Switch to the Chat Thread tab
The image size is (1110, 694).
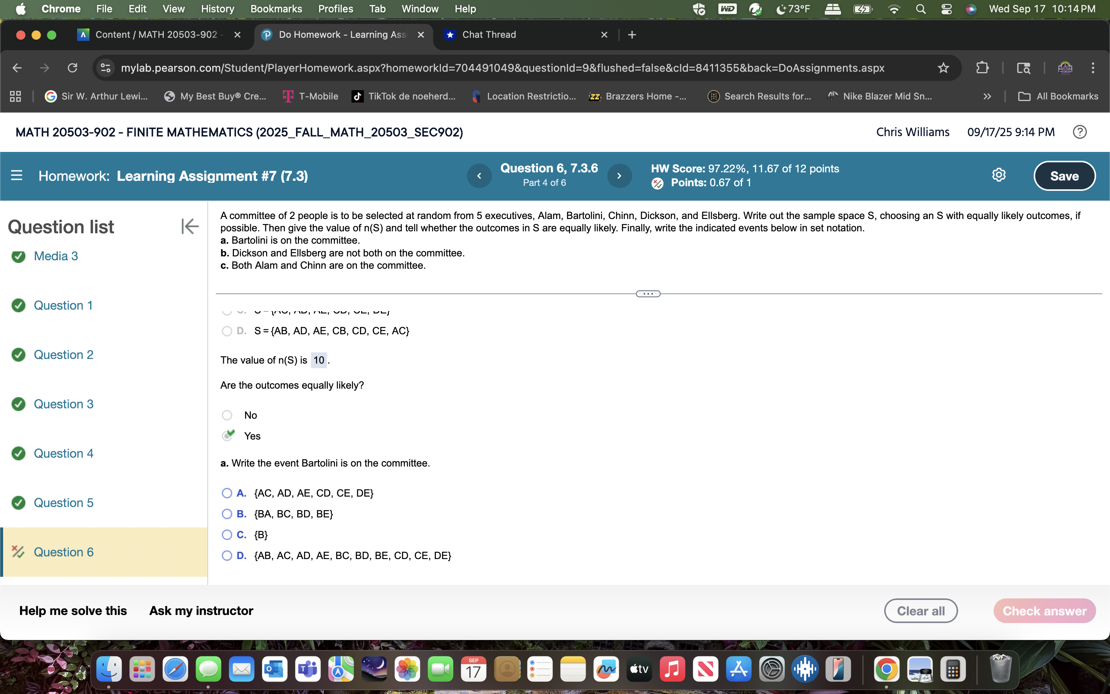[x=489, y=34]
